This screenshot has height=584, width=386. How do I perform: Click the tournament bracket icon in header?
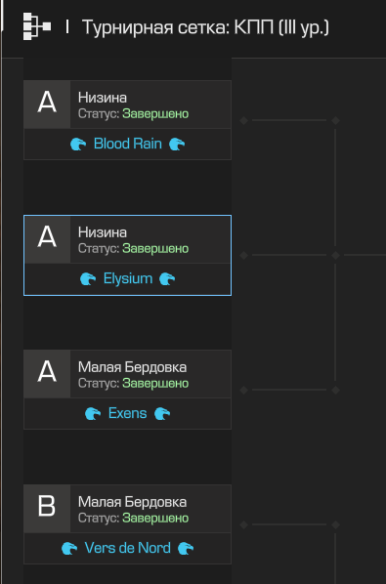[37, 26]
